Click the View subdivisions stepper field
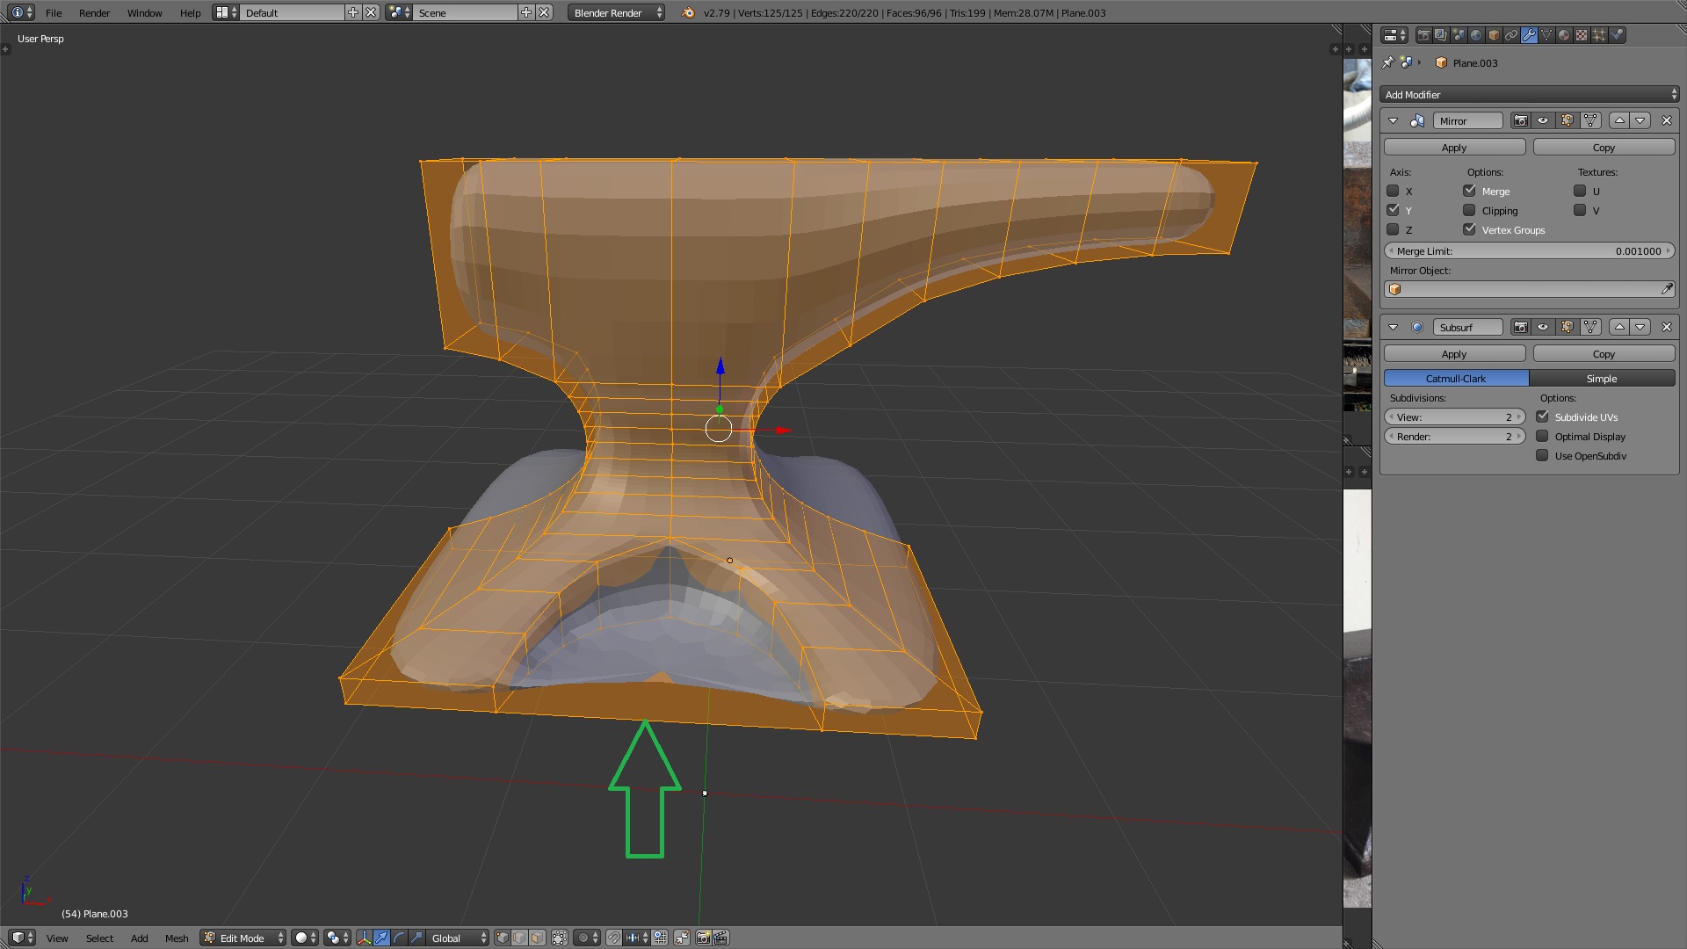Image resolution: width=1687 pixels, height=949 pixels. (1455, 417)
